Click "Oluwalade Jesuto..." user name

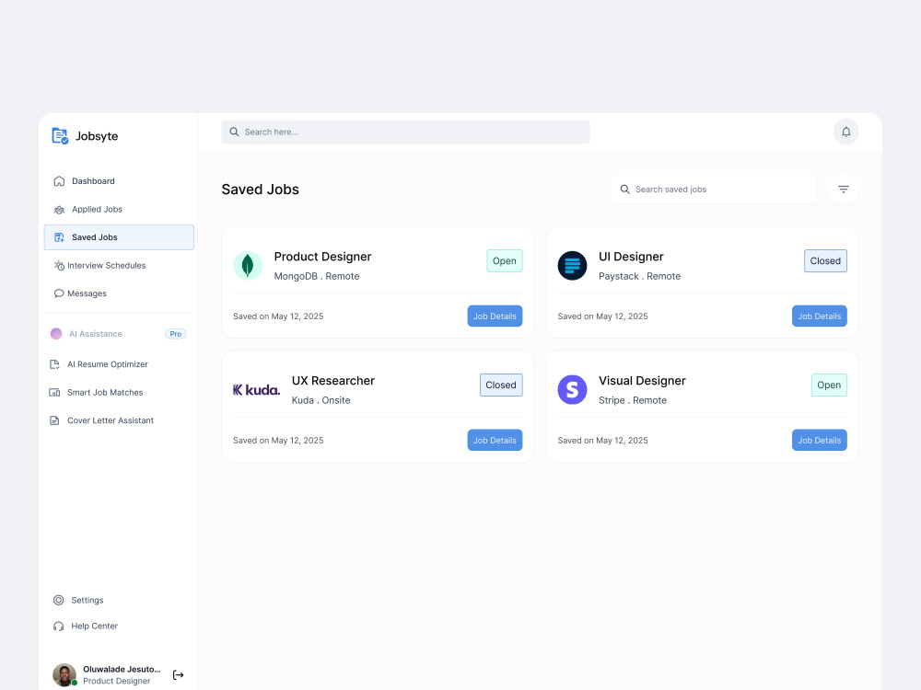(122, 669)
